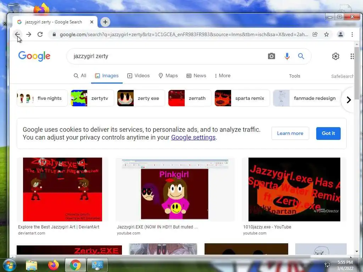Open the Chrome profile avatar
Viewport: 363px width, 272px height.
[x=341, y=34]
